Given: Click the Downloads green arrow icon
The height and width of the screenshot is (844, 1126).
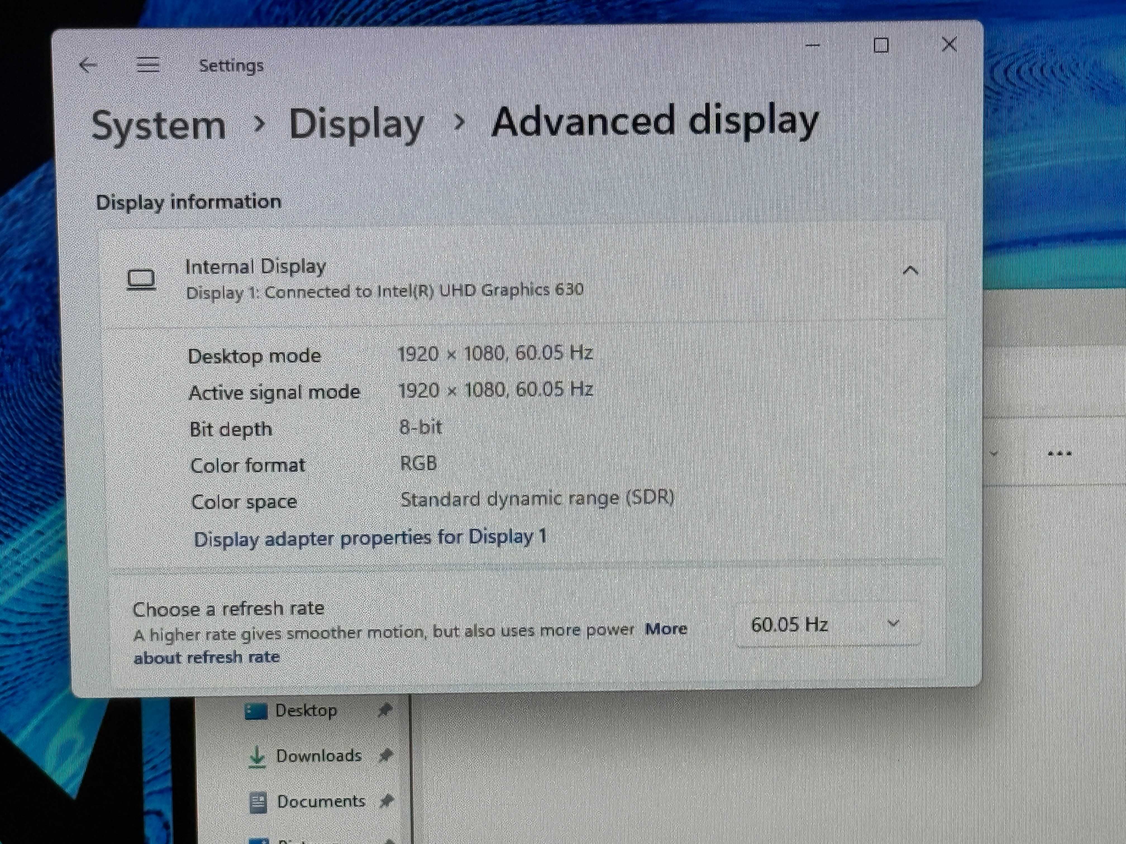Looking at the screenshot, I should [257, 756].
